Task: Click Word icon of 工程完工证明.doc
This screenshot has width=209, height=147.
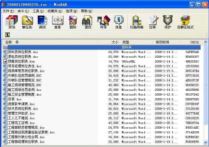Action: point(5,123)
